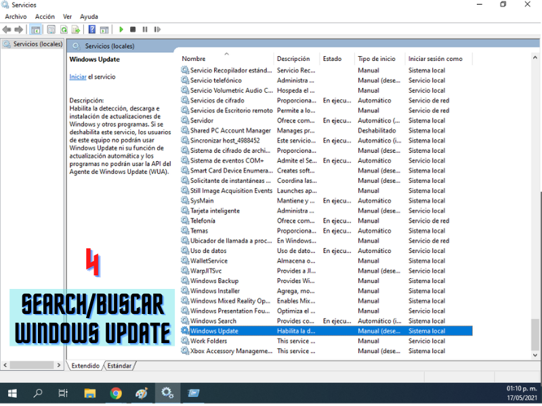Click the Temas service gear icon
Image resolution: width=542 pixels, height=406 pixels.
tap(185, 231)
